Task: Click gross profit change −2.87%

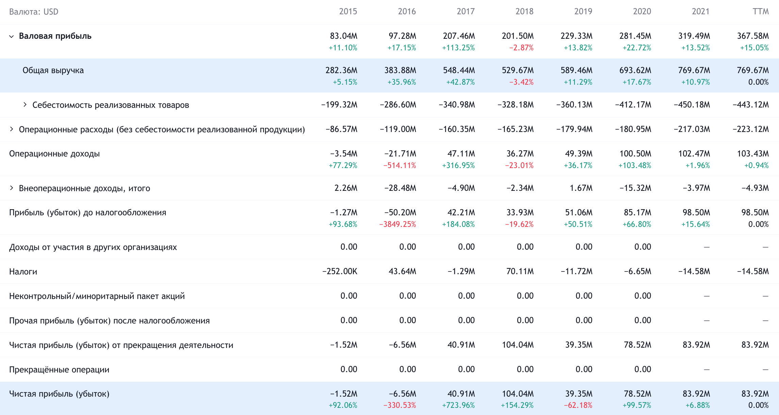Action: point(521,48)
